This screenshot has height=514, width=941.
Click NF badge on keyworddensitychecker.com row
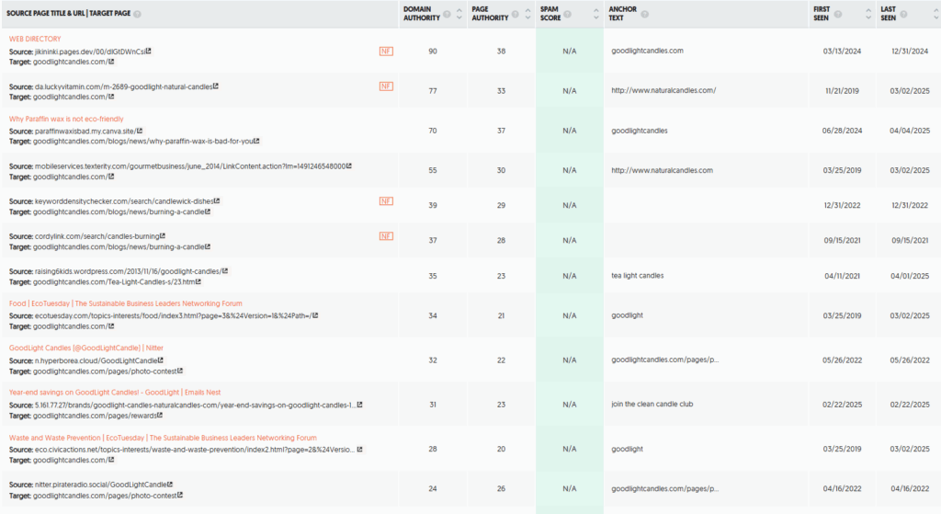pyautogui.click(x=386, y=201)
